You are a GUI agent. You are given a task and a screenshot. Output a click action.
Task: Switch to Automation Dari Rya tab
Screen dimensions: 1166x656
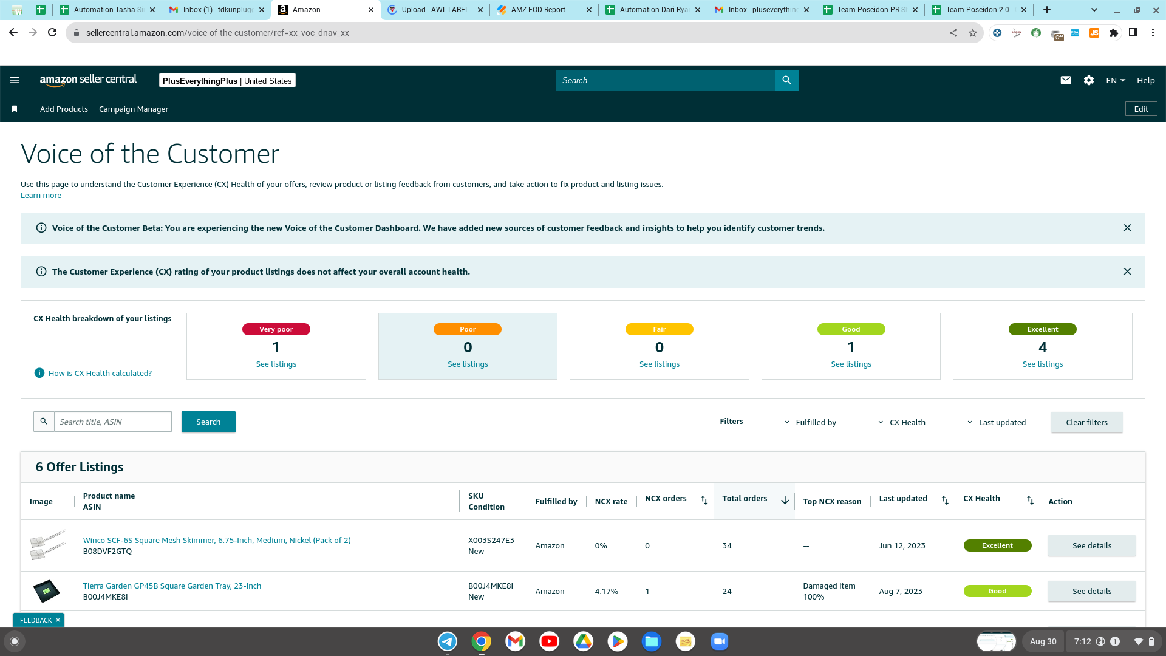click(x=653, y=10)
